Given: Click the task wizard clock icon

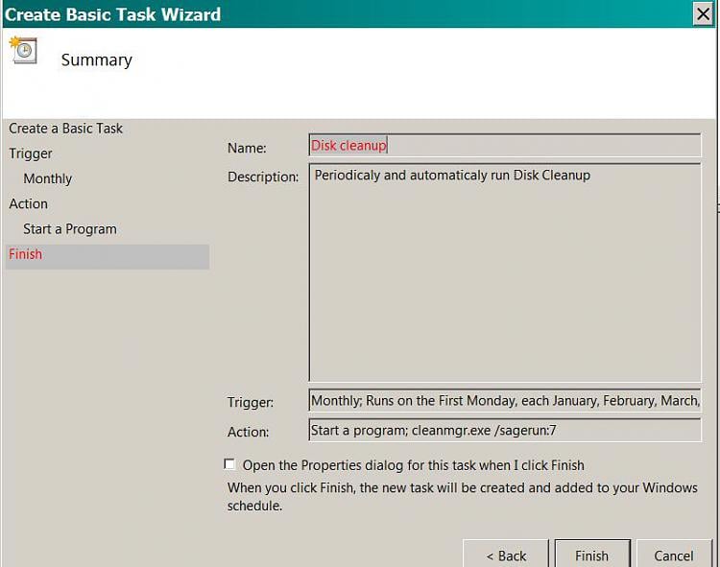Looking at the screenshot, I should [23, 50].
